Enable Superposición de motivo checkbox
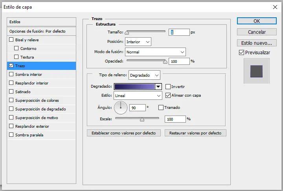283x191 pixels. click(11, 118)
